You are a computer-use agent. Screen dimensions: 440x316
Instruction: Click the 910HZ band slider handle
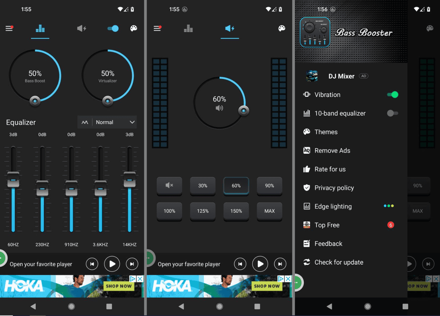[x=71, y=188]
